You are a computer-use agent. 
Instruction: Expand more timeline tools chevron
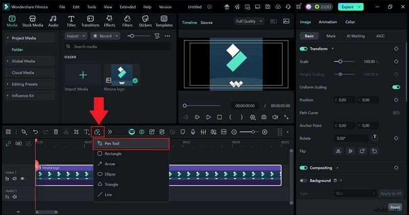[110, 132]
